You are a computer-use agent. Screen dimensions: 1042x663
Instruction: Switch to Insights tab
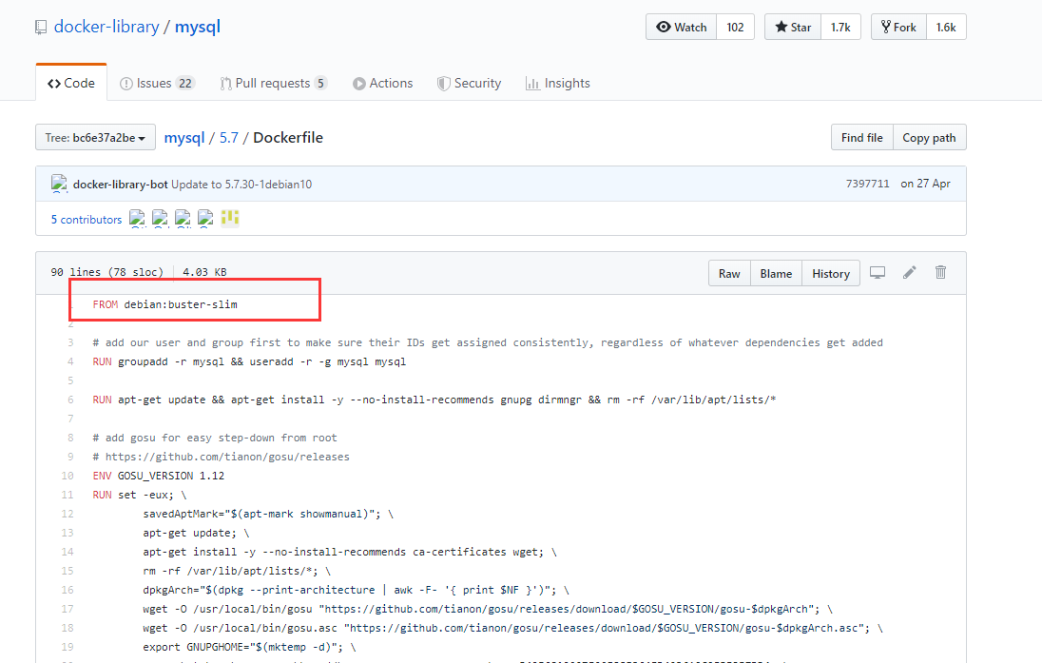coord(557,83)
